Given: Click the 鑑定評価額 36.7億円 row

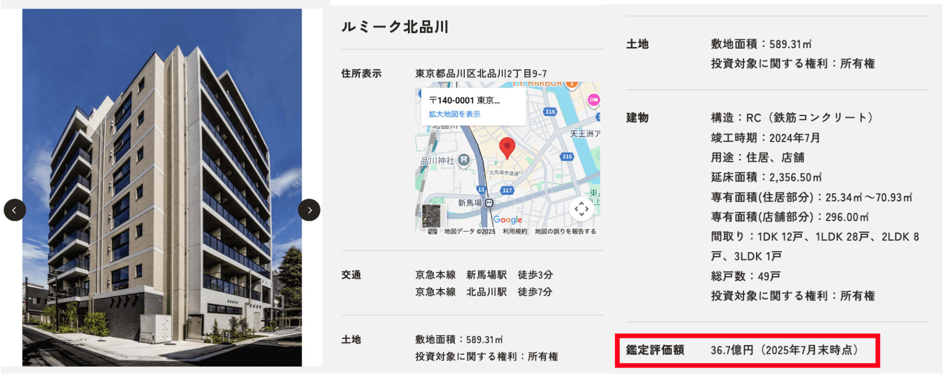Looking at the screenshot, I should [747, 351].
